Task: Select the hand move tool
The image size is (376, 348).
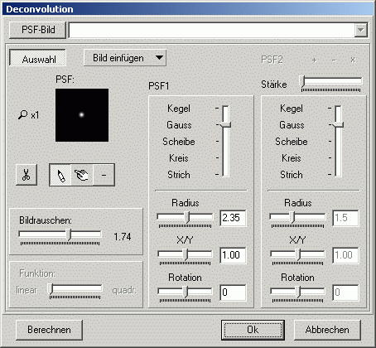Action: 82,175
